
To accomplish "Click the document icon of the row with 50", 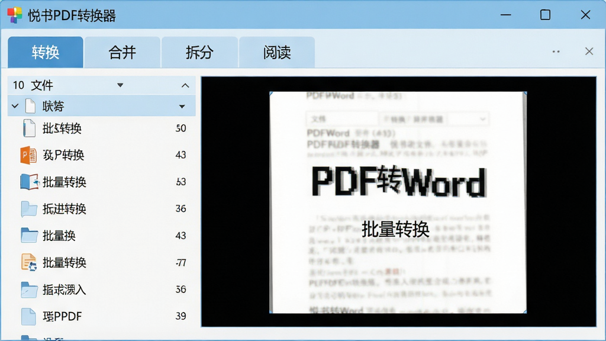I will (29, 128).
